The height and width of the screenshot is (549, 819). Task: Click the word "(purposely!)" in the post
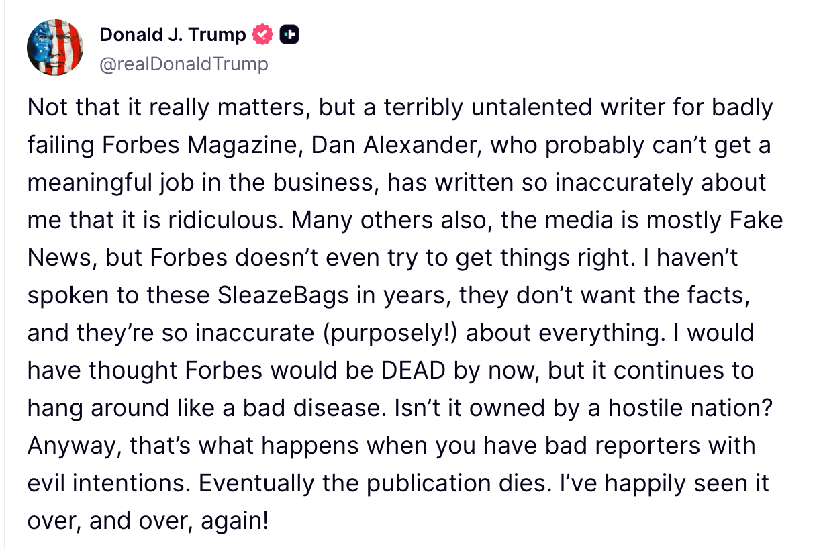click(x=391, y=334)
